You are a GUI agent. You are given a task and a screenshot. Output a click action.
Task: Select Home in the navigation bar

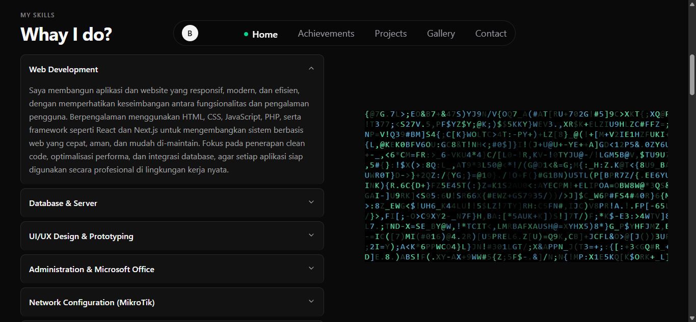click(264, 34)
